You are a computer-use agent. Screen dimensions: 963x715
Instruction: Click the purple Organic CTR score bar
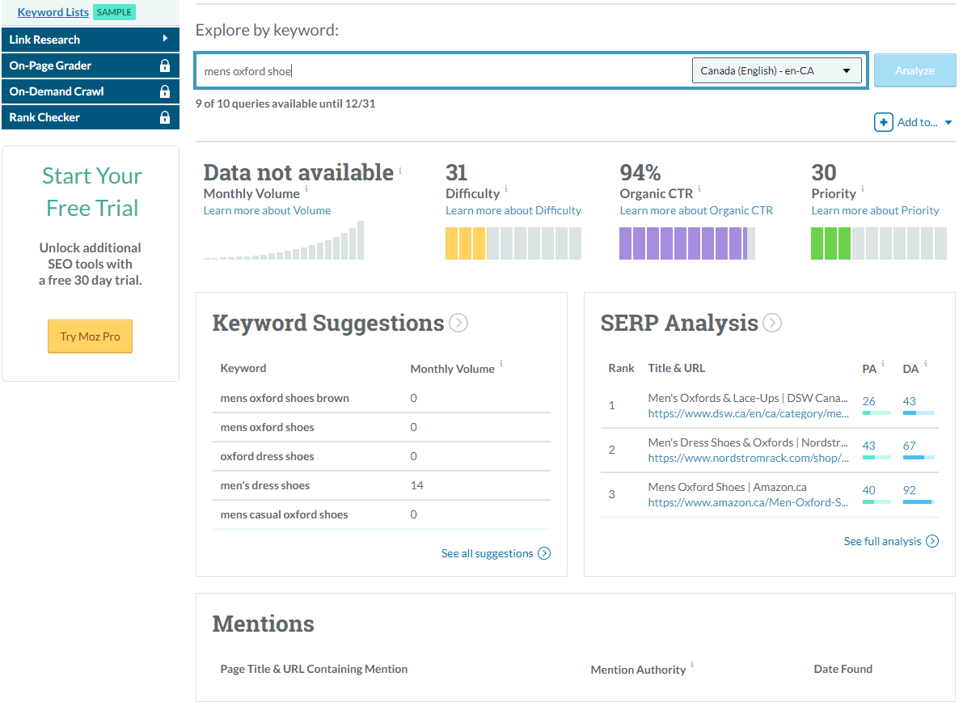pyautogui.click(x=687, y=243)
